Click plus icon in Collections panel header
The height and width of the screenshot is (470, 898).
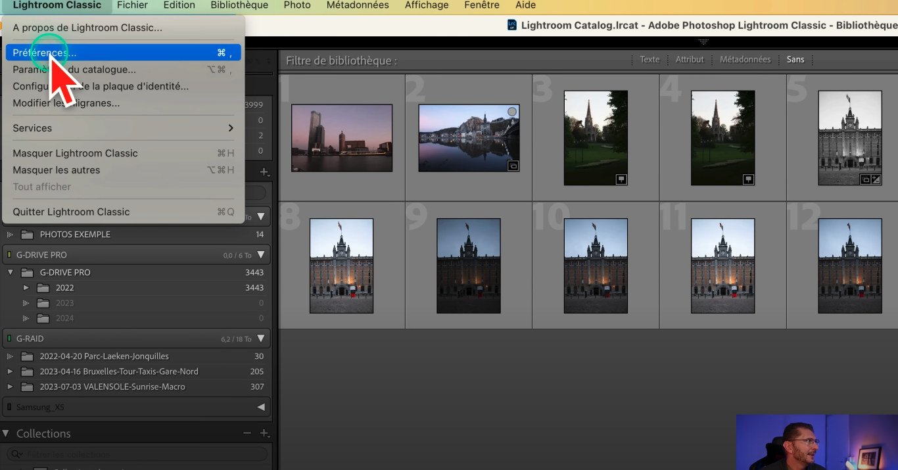[x=264, y=434]
